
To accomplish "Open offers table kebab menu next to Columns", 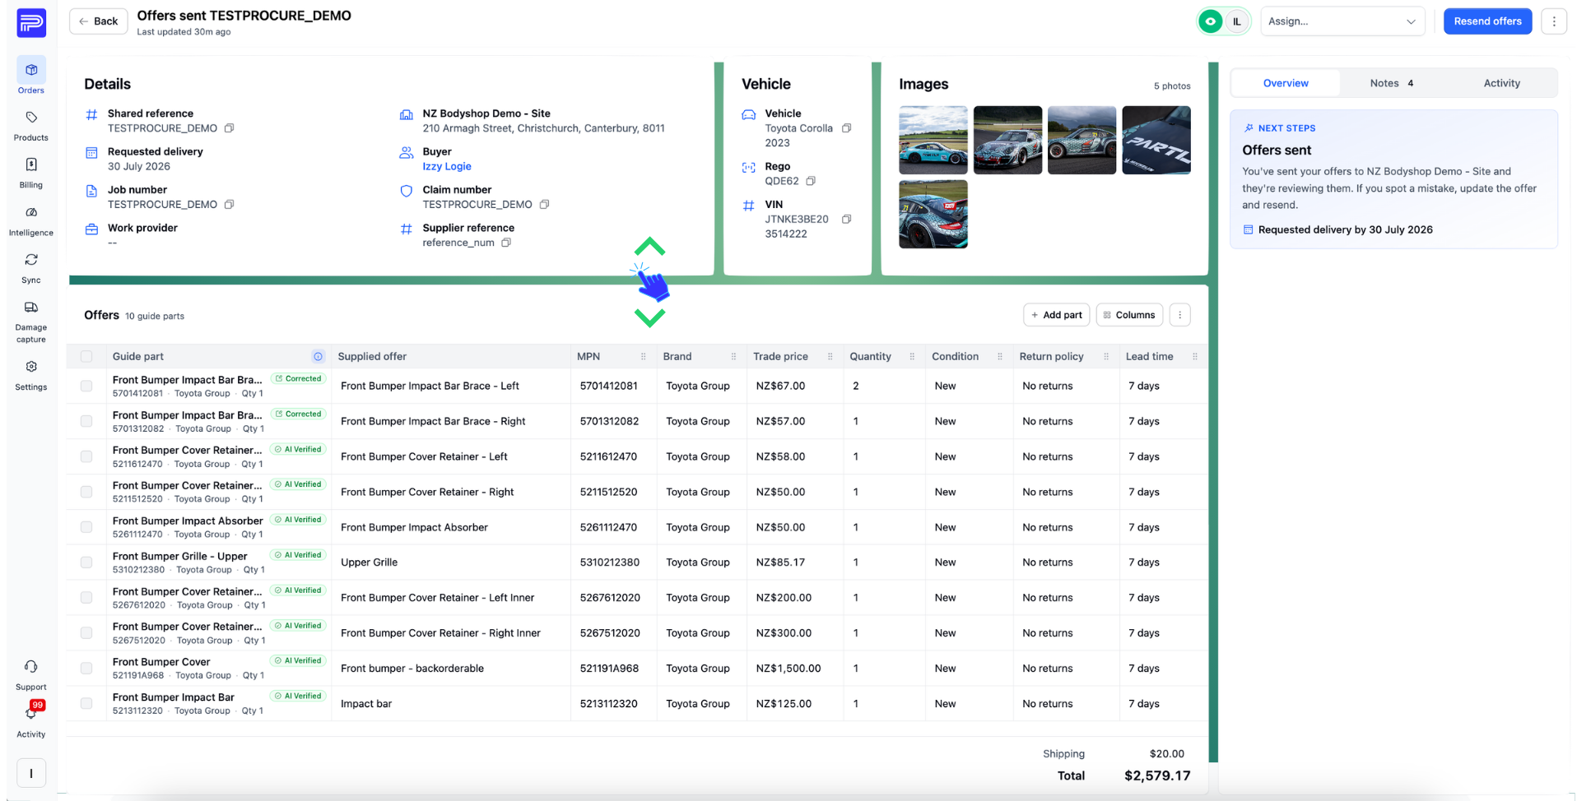I will pos(1179,315).
